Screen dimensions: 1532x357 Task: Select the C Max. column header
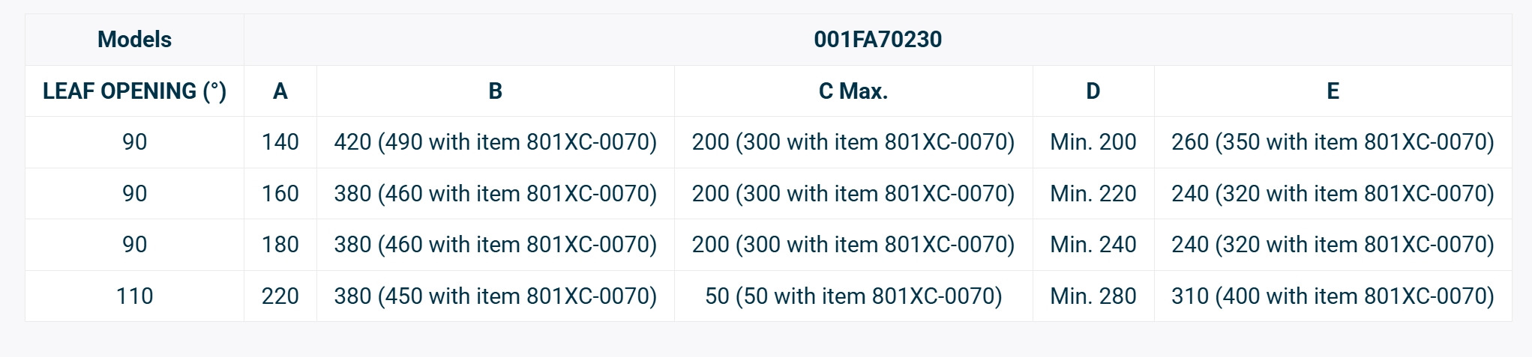(x=853, y=91)
